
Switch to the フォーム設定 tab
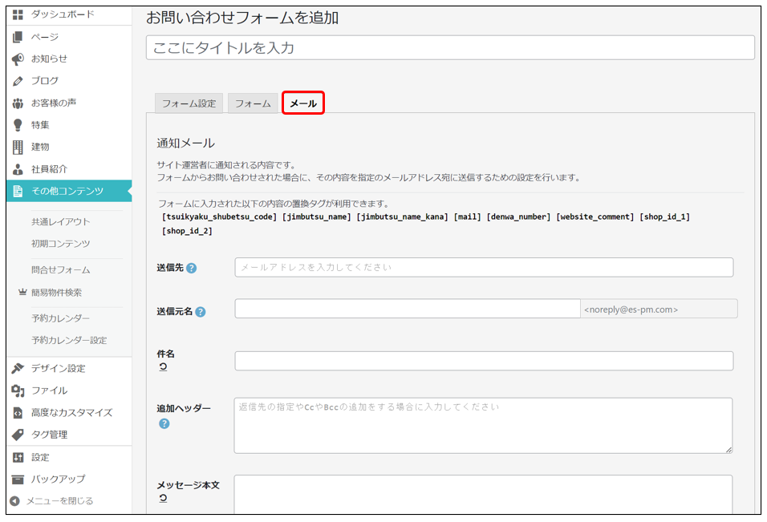click(189, 103)
